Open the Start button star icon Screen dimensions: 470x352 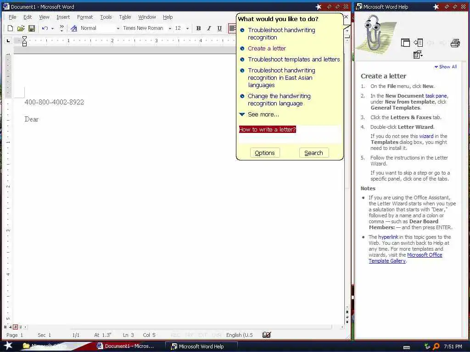[8, 346]
